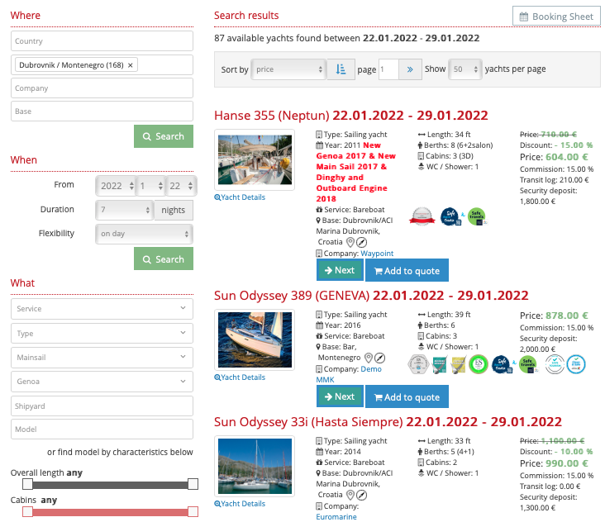Toggle the ascending sort order icon
Image resolution: width=605 pixels, height=522 pixels.
coord(341,70)
